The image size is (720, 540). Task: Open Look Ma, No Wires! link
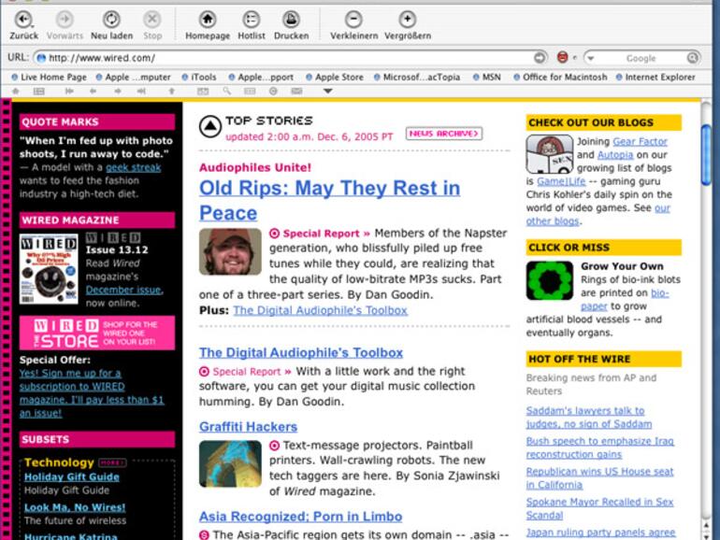click(x=75, y=507)
